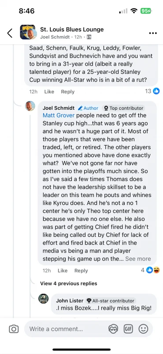Image resolution: width=163 pixels, height=354 pixels.
Task: Expand View 4 previous replies
Action: pos(69,284)
